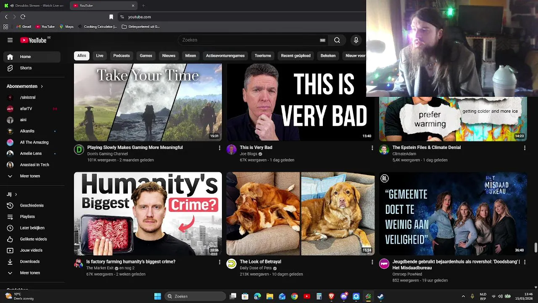The image size is (538, 303).
Task: Select the Actieavonturengames filter chip
Action: coord(225,56)
